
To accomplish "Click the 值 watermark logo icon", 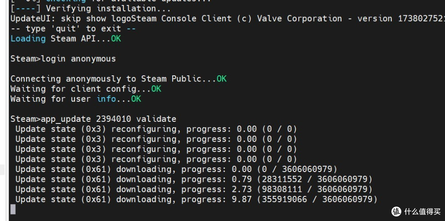I will [x=397, y=212].
